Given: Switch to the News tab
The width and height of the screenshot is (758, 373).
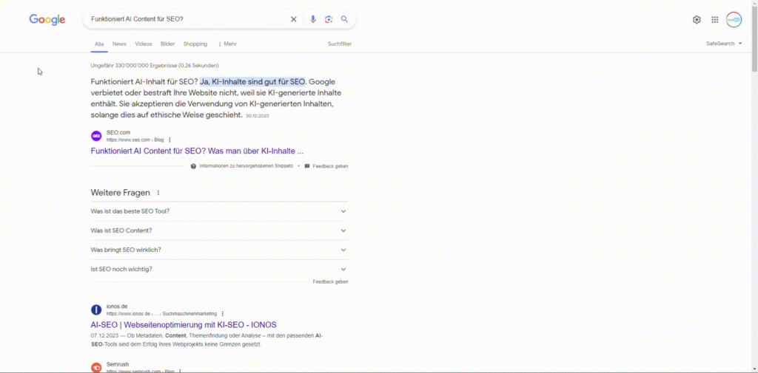Looking at the screenshot, I should coord(119,44).
